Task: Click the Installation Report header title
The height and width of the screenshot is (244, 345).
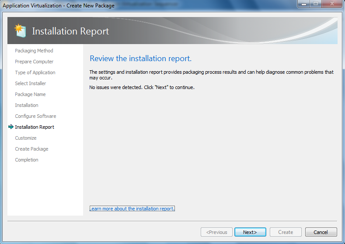Action: [x=70, y=31]
